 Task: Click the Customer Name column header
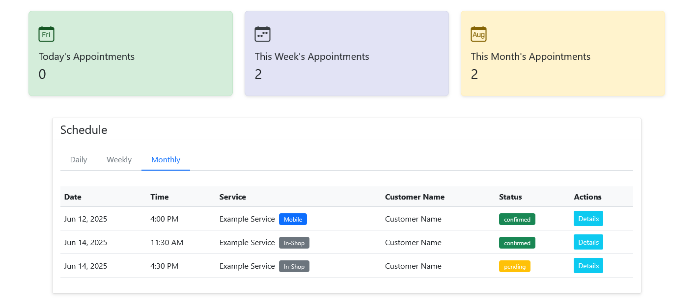tap(415, 197)
